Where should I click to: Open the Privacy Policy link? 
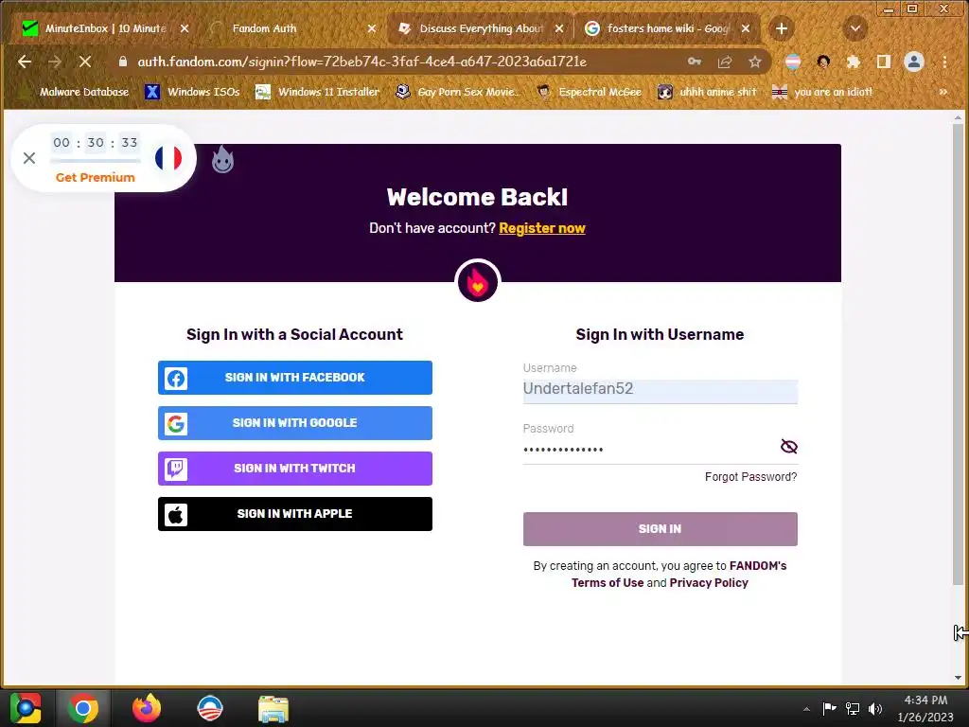(709, 583)
